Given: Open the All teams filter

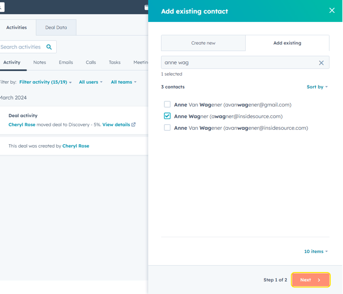Looking at the screenshot, I should 123,82.
